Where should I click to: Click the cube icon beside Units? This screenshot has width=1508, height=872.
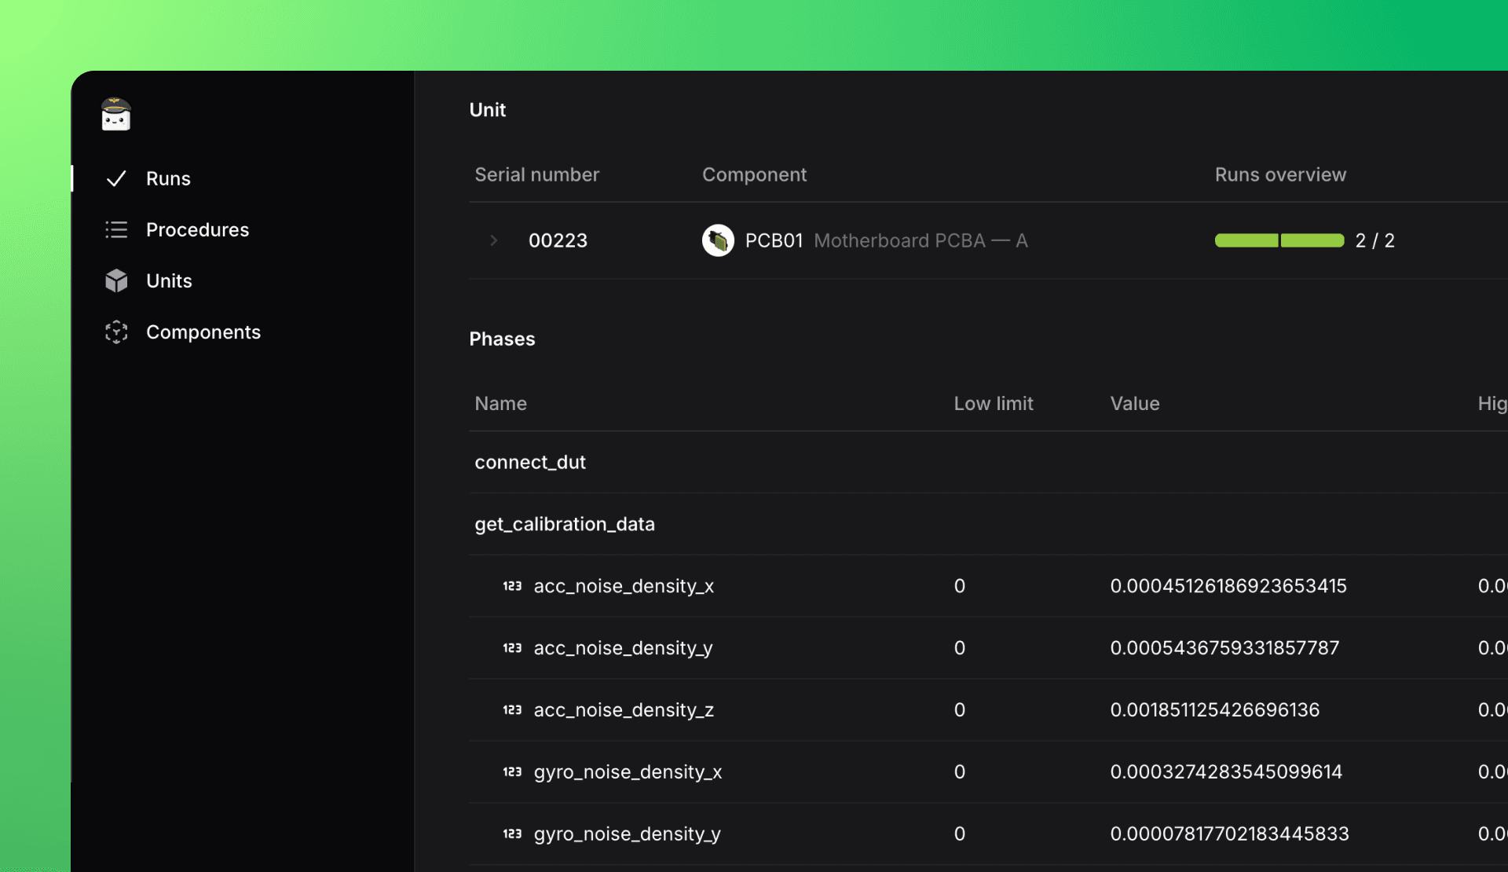(x=115, y=280)
